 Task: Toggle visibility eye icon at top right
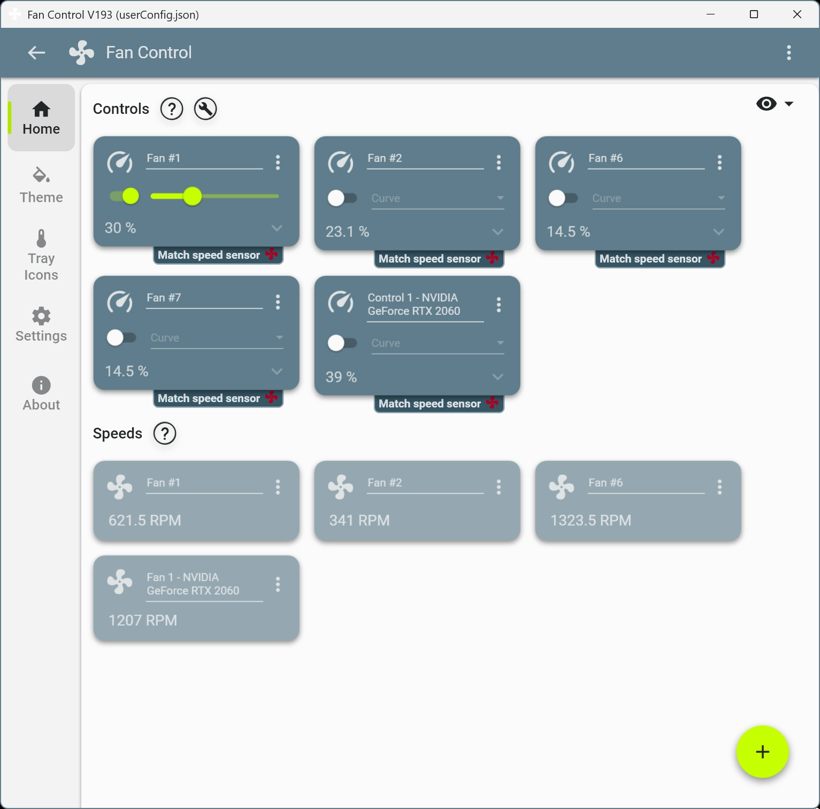click(x=767, y=104)
